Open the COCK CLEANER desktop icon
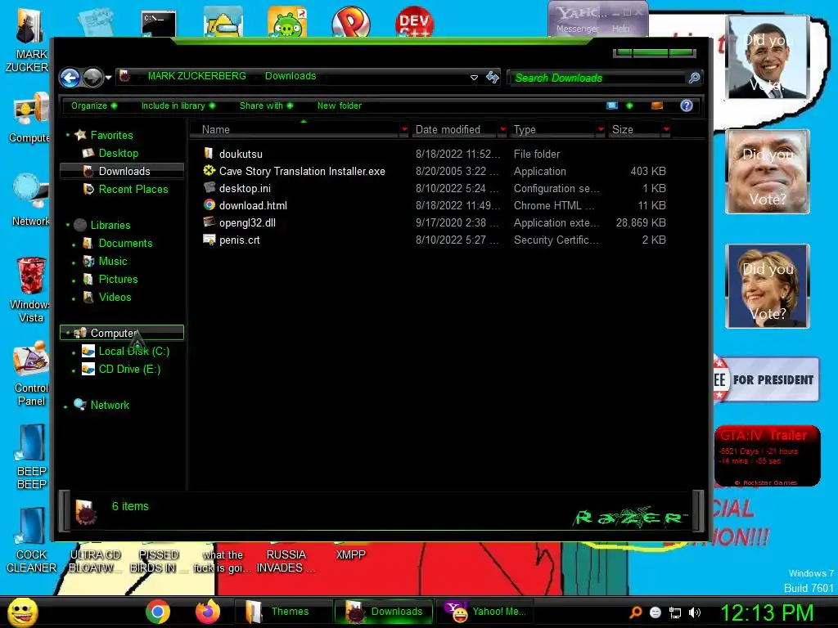Screen dimensions: 838x628 tap(31, 540)
